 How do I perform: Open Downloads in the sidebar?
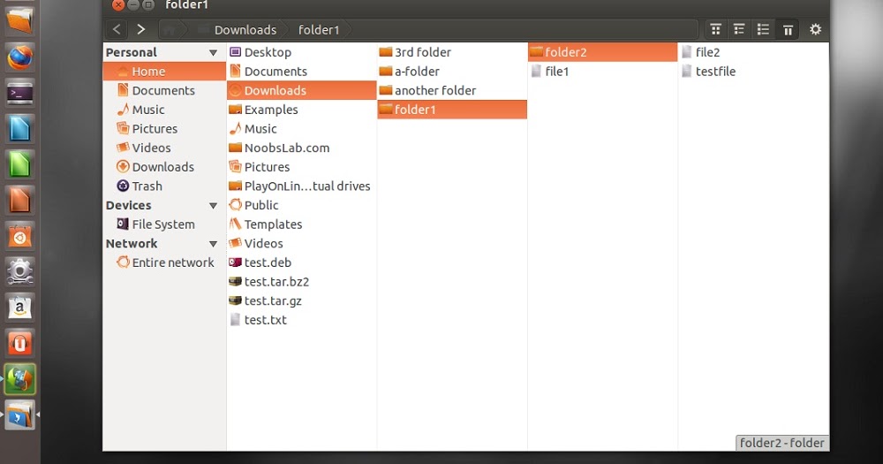(164, 167)
